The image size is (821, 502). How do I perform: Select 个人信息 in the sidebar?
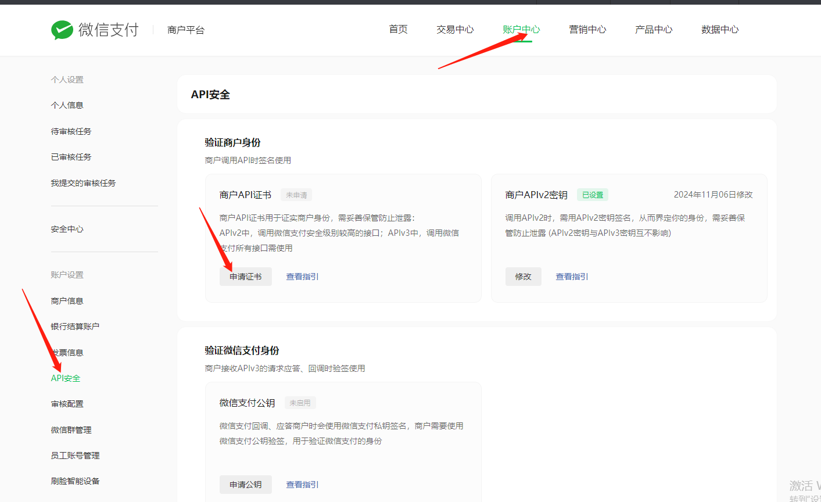click(67, 105)
